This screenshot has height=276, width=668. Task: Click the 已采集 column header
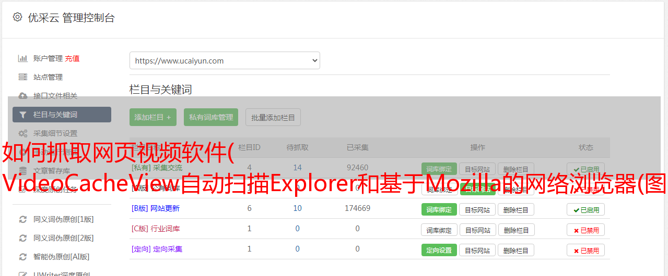click(x=358, y=147)
